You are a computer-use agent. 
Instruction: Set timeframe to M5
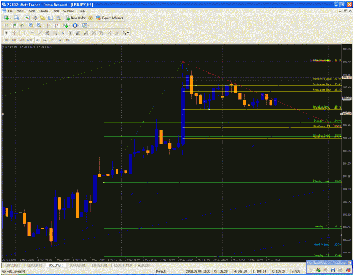click(x=14, y=40)
